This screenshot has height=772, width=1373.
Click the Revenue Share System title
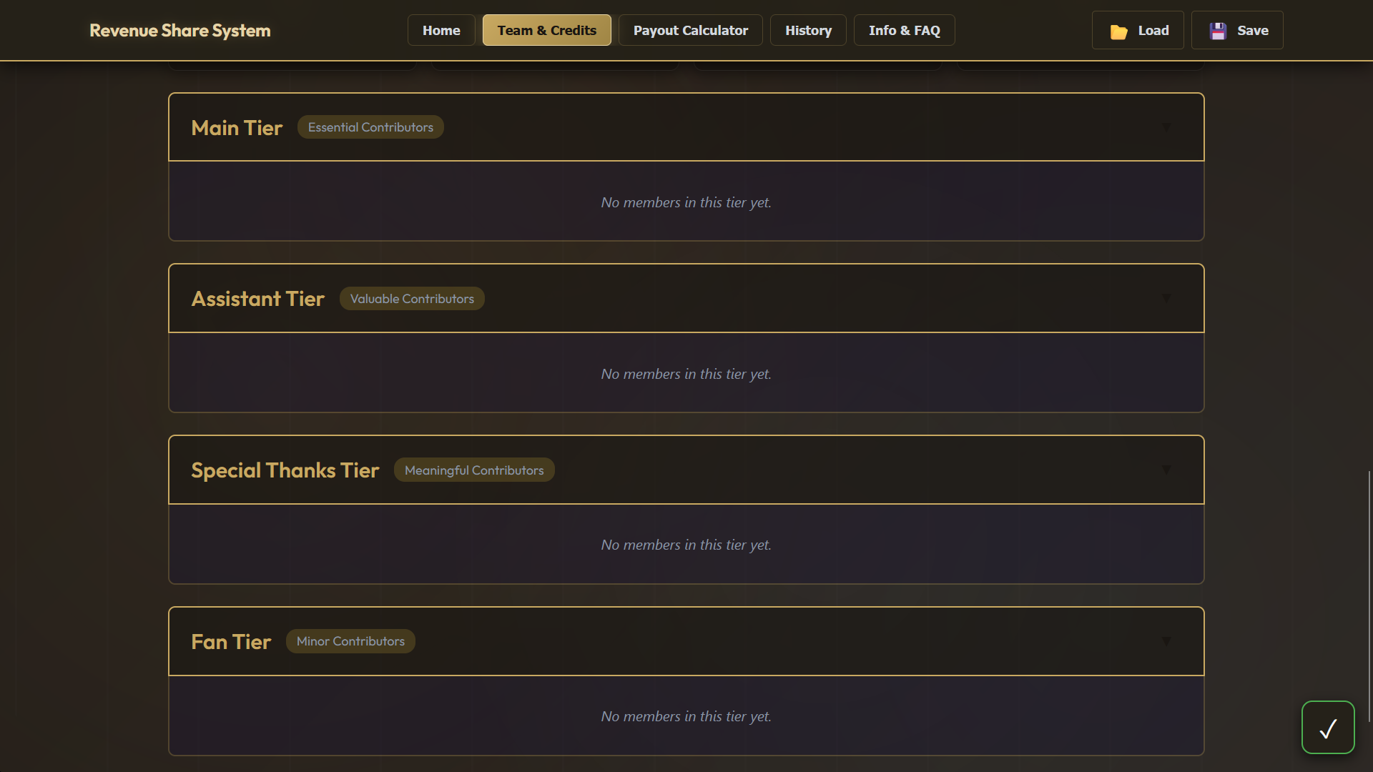coord(179,30)
